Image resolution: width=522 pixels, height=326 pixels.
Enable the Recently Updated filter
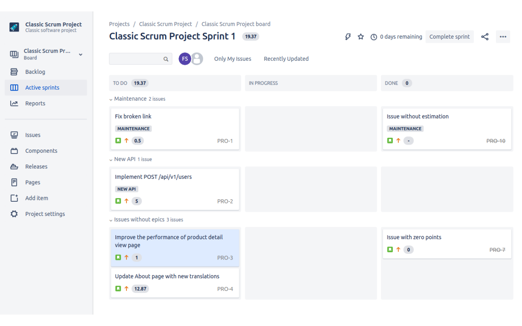tap(286, 59)
